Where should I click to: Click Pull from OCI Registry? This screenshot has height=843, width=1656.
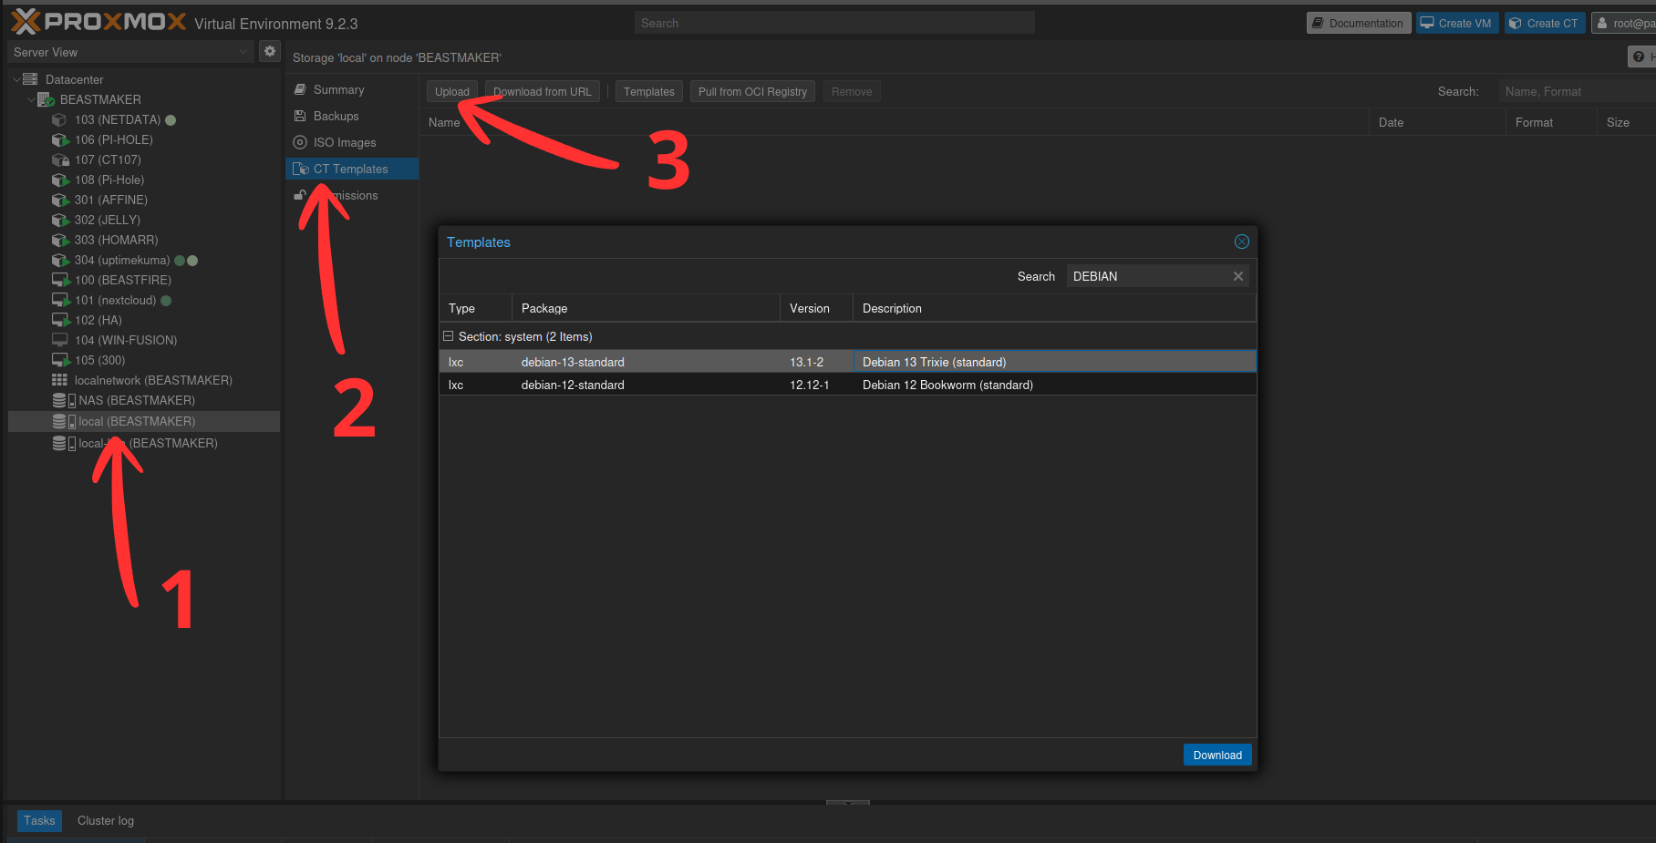(752, 91)
